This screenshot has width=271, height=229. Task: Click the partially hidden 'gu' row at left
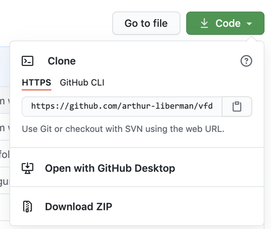(5, 182)
